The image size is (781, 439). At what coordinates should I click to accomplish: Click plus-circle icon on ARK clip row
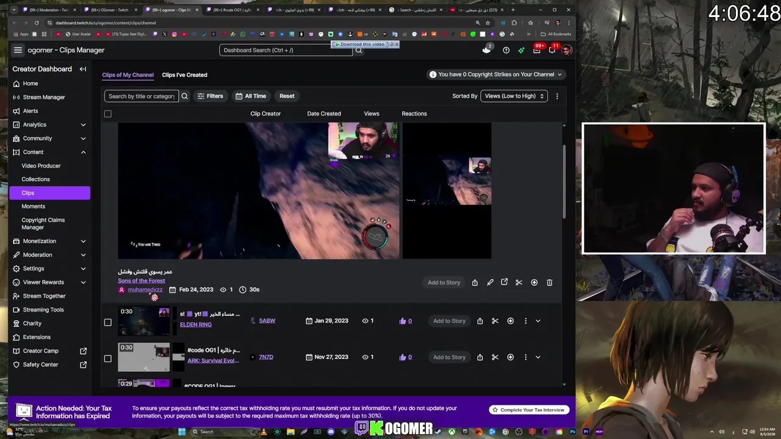pyautogui.click(x=510, y=357)
